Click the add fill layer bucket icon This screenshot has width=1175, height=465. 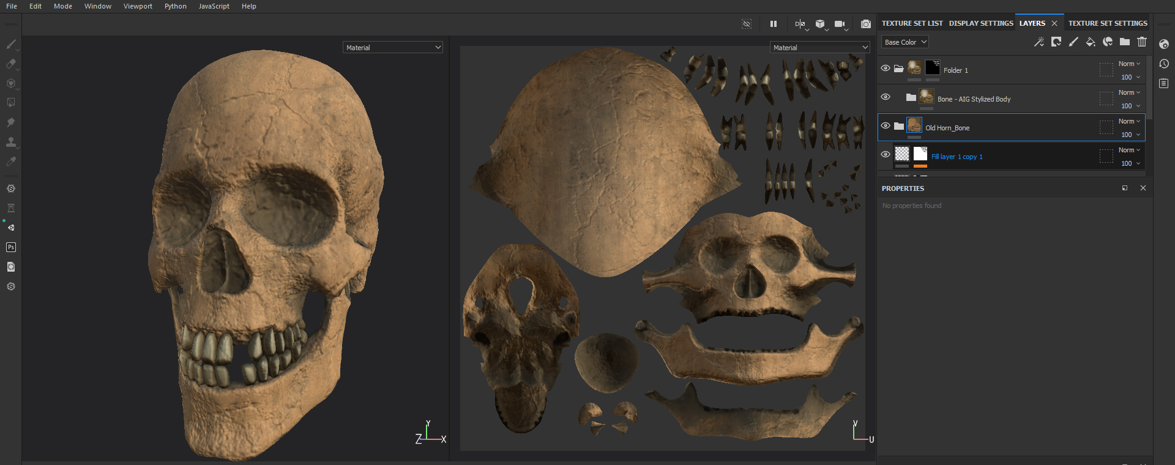(1090, 42)
